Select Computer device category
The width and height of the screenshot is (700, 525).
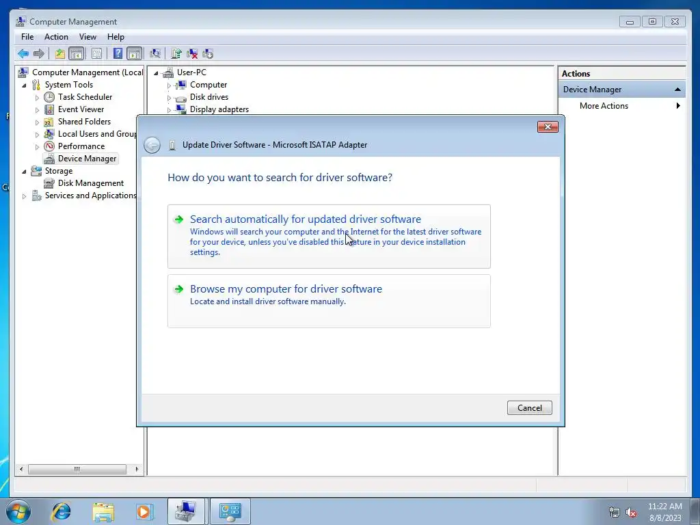208,85
